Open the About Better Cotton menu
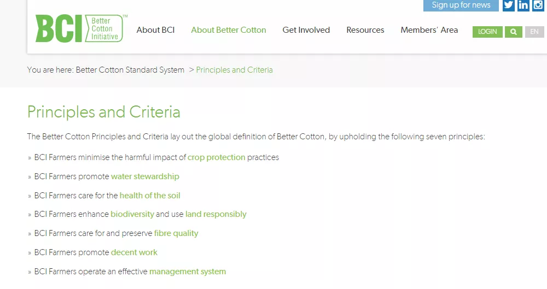The image size is (547, 289). click(x=228, y=30)
